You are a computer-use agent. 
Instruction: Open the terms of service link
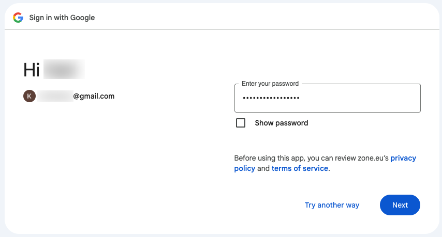(x=300, y=168)
